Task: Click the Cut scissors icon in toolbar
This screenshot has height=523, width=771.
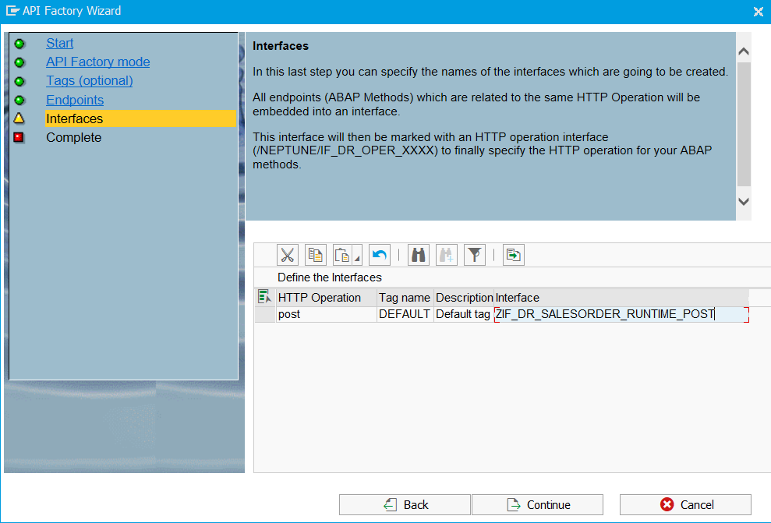Action: (288, 255)
